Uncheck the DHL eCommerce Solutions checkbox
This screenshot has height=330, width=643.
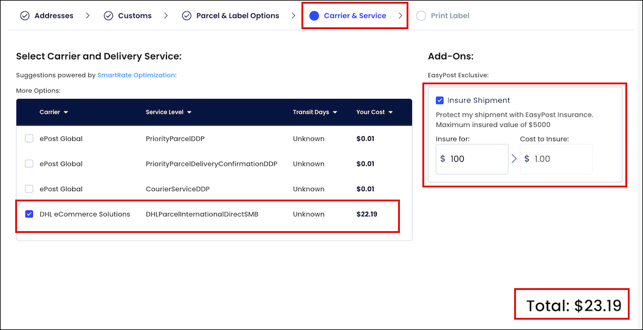[29, 214]
